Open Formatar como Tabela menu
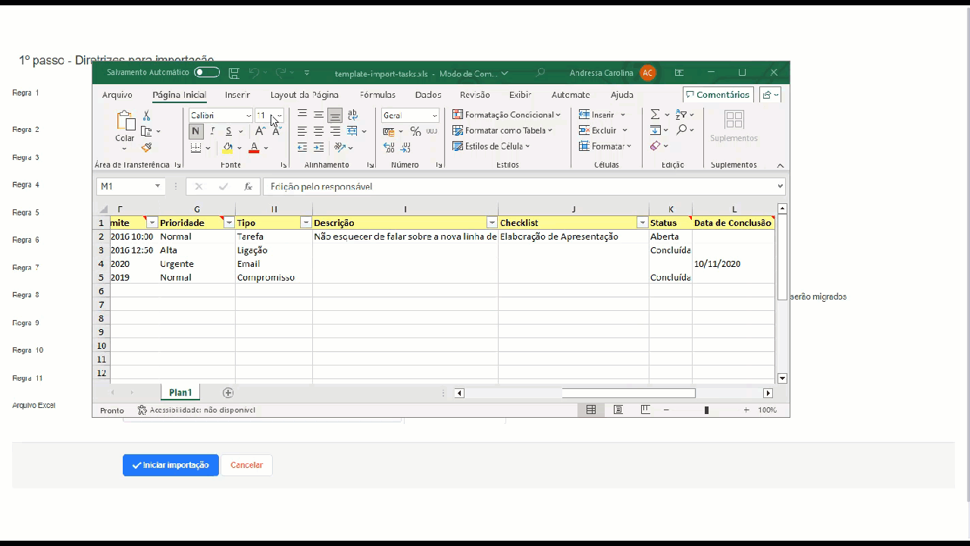Image resolution: width=970 pixels, height=546 pixels. click(502, 130)
